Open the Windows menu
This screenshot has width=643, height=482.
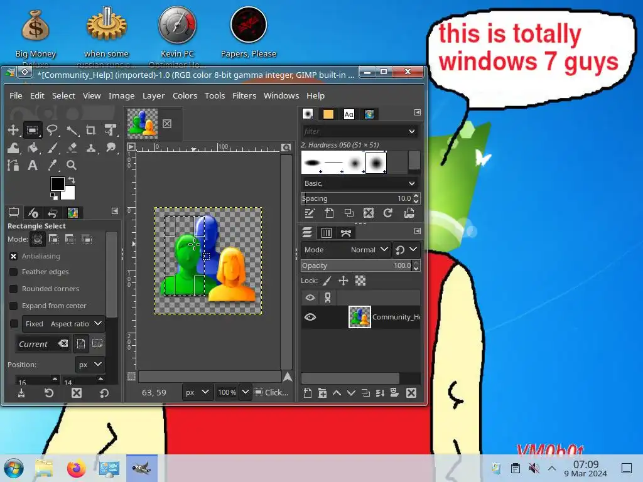tap(281, 95)
